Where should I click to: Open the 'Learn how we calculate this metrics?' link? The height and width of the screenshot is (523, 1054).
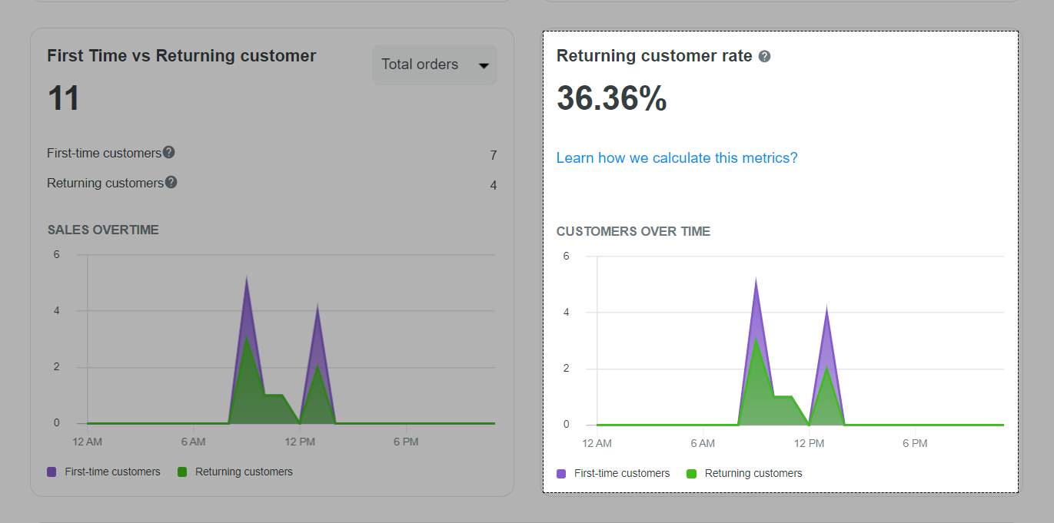point(677,157)
